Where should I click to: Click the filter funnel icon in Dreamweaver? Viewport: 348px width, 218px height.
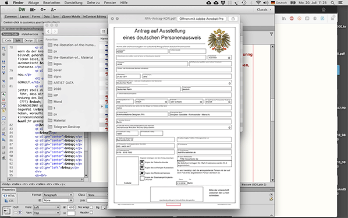(x=271, y=34)
